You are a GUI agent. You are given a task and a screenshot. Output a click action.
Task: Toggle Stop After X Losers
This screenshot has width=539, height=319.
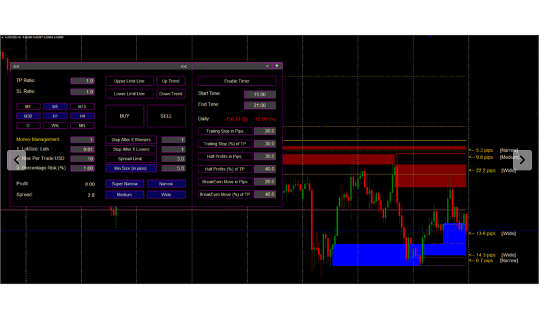(x=131, y=149)
